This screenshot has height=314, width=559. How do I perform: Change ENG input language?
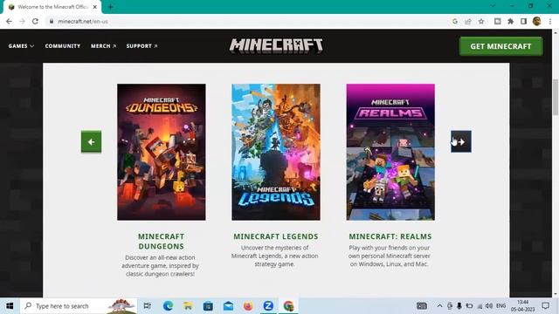pyautogui.click(x=500, y=306)
